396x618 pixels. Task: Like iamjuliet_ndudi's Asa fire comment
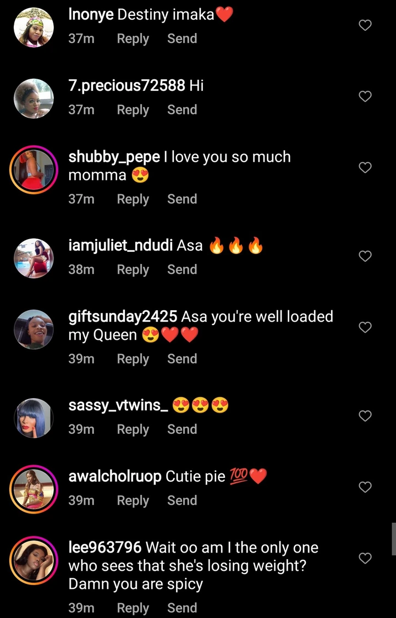click(x=365, y=256)
